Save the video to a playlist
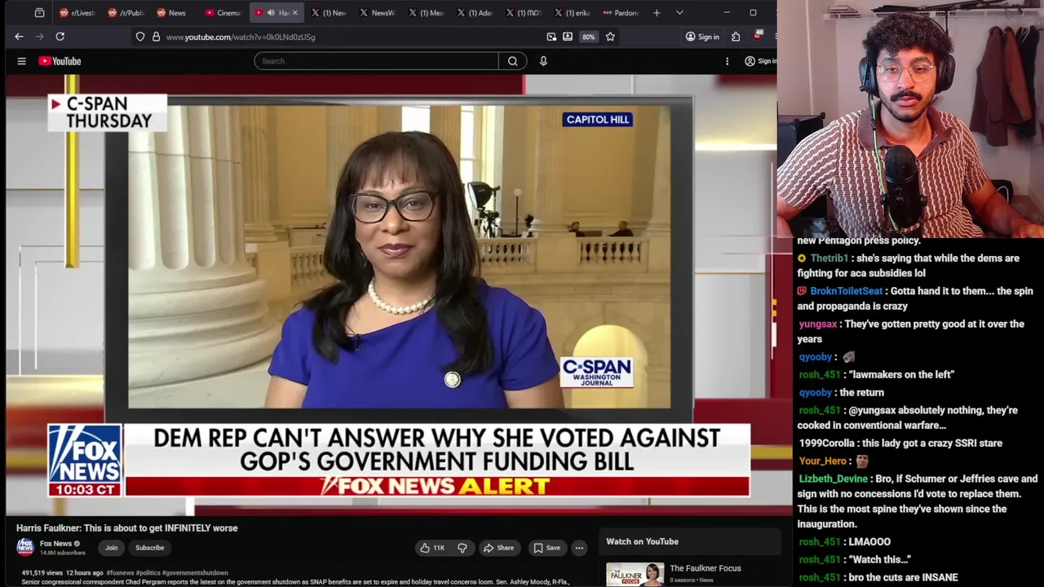Image resolution: width=1044 pixels, height=587 pixels. 546,548
